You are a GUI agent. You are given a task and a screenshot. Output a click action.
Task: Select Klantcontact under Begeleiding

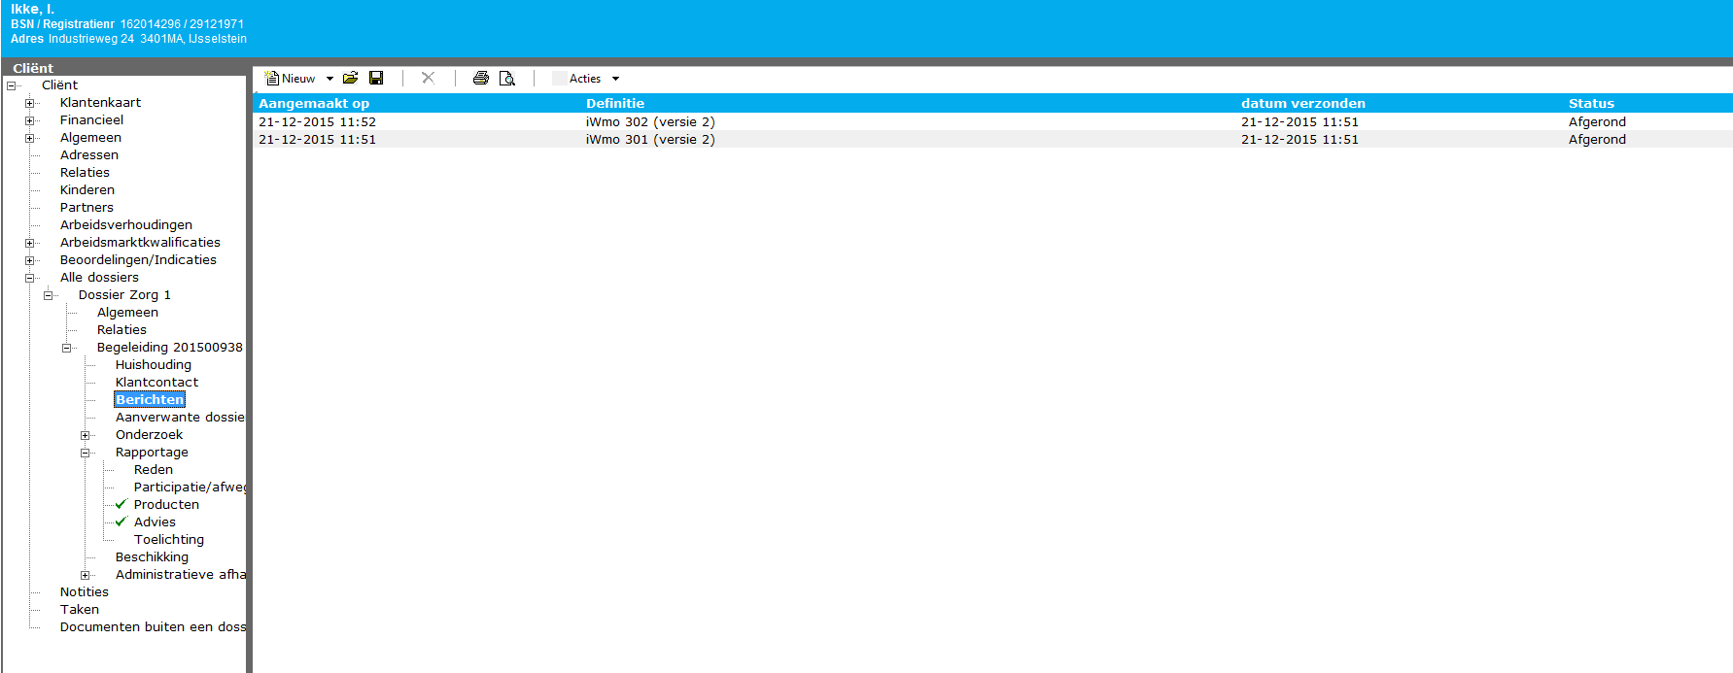(x=156, y=383)
